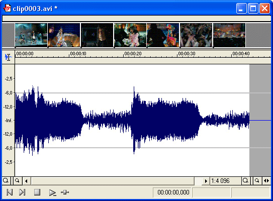Viewport: 273px width, 201px height.
Task: Click the 00:00:20 mark on time ruler
Action: [133, 54]
